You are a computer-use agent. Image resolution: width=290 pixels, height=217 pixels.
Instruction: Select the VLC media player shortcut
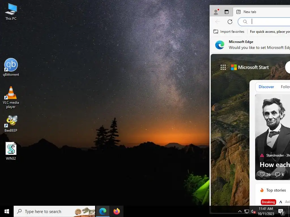11,97
